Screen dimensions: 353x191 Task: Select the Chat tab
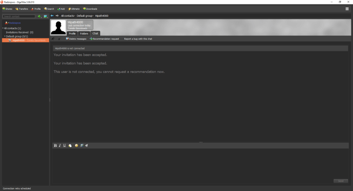(95, 33)
